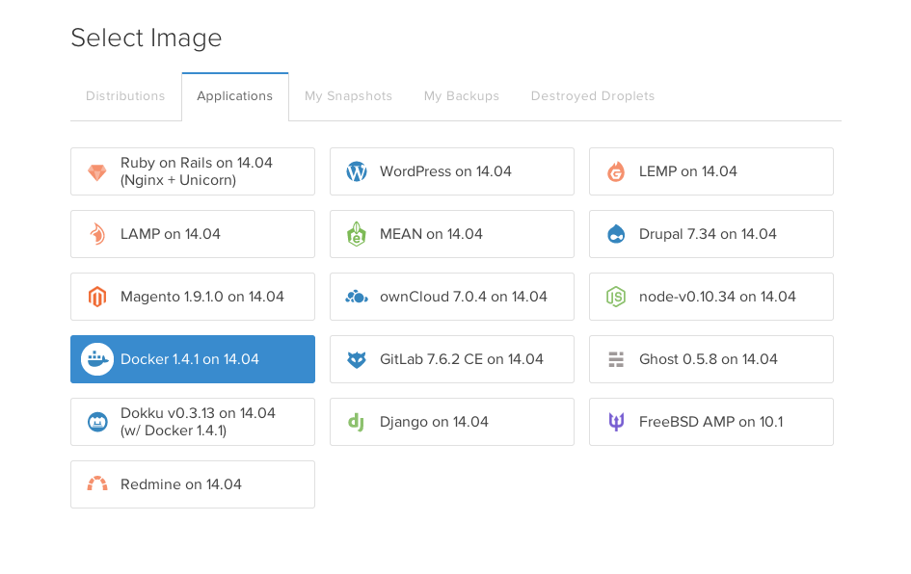The height and width of the screenshot is (574, 911).
Task: Click the Ruby on Rails gem icon
Action: click(97, 171)
